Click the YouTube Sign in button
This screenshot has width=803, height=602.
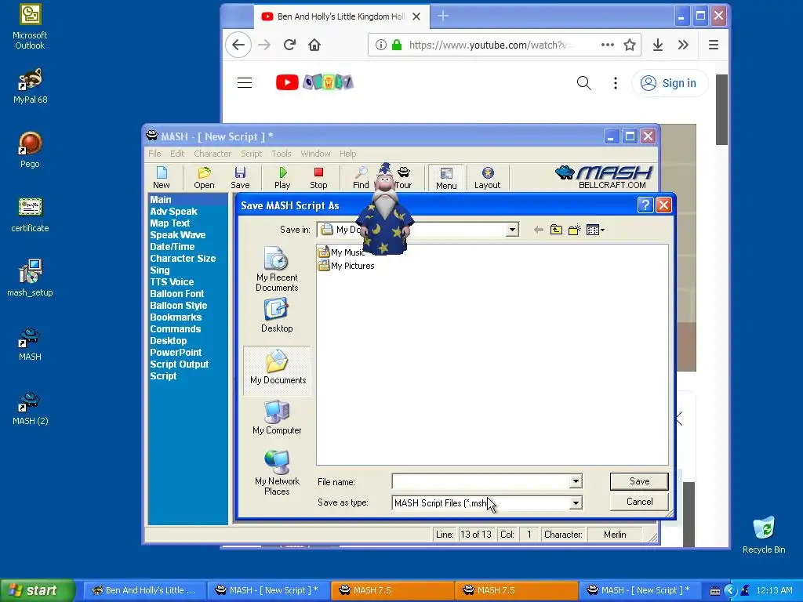670,83
